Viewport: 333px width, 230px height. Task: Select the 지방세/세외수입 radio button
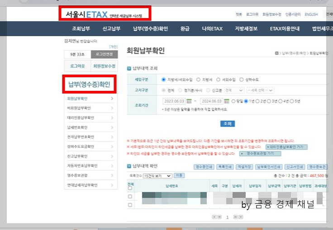(163, 80)
